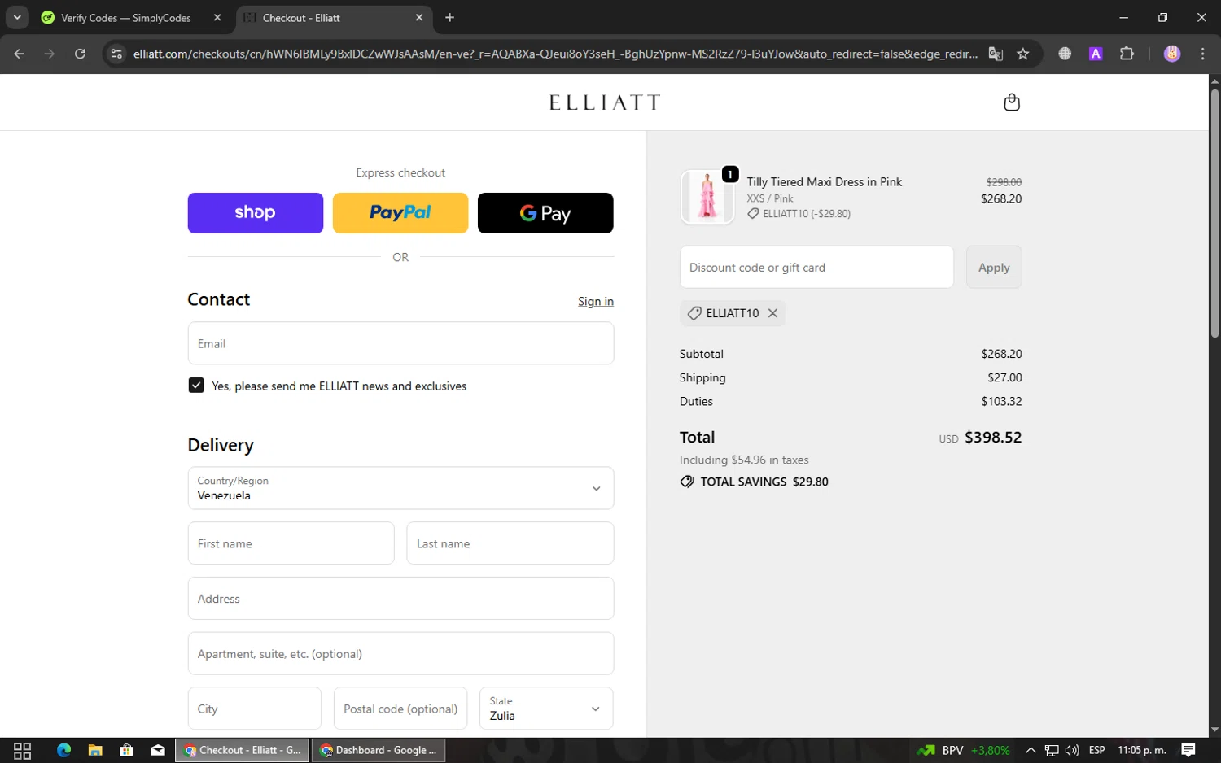The width and height of the screenshot is (1221, 763).
Task: Switch to Verify Codes — SimplyCodes tab
Action: coord(126,18)
